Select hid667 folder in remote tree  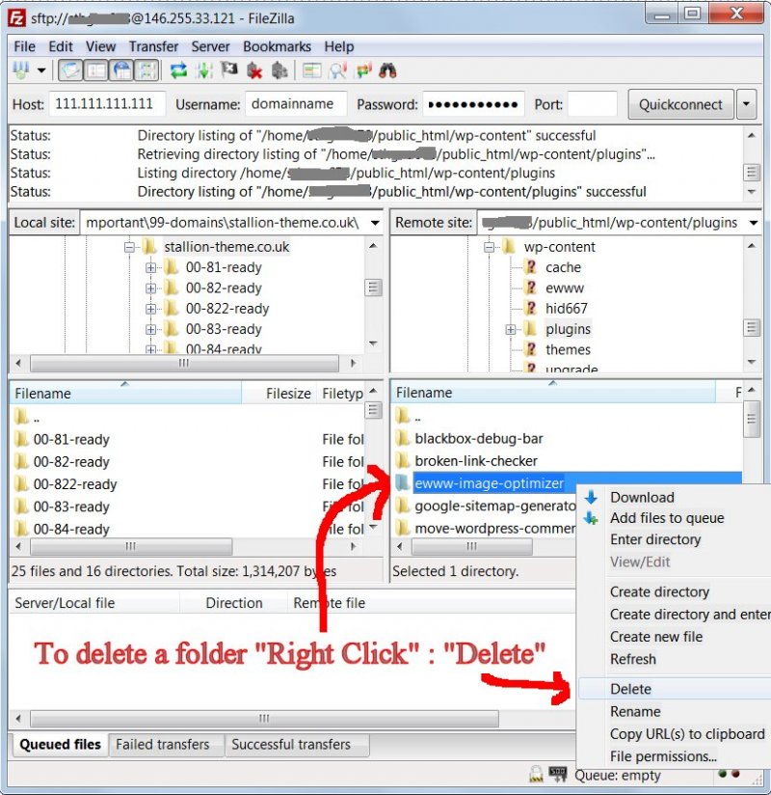pyautogui.click(x=566, y=309)
